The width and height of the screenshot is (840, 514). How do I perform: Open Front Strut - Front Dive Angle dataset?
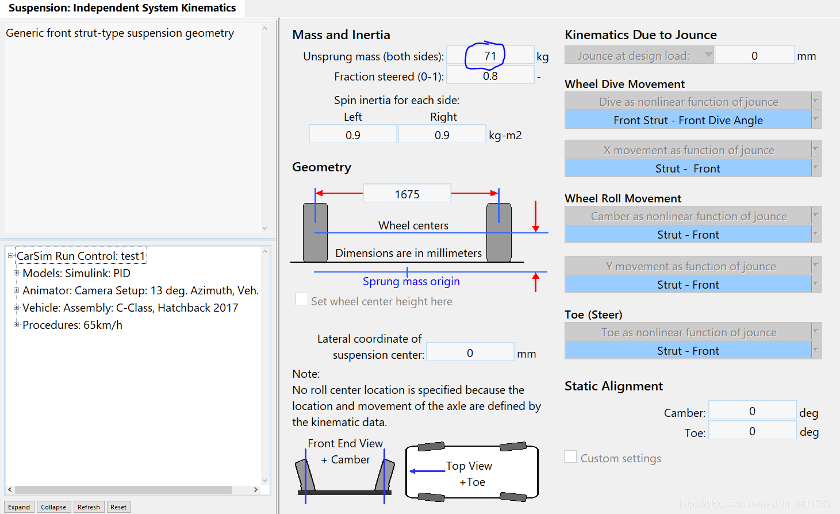(x=688, y=120)
